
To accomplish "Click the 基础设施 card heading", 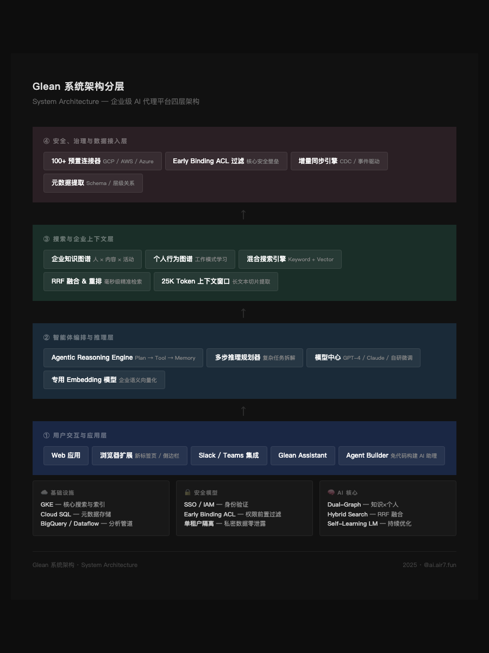I will pos(62,492).
